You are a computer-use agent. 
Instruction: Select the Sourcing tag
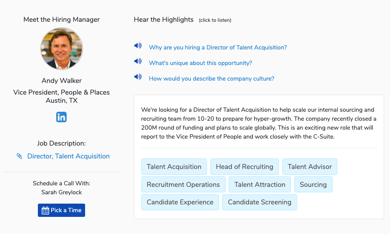(x=313, y=185)
